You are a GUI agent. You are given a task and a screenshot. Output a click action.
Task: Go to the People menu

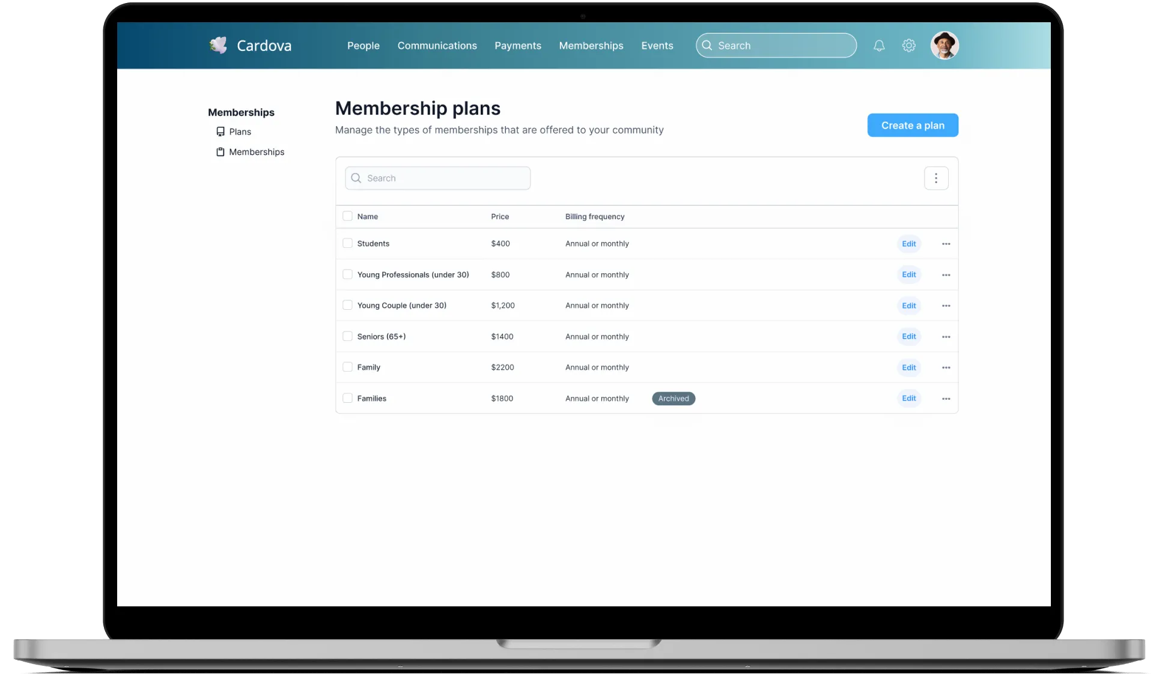coord(364,46)
